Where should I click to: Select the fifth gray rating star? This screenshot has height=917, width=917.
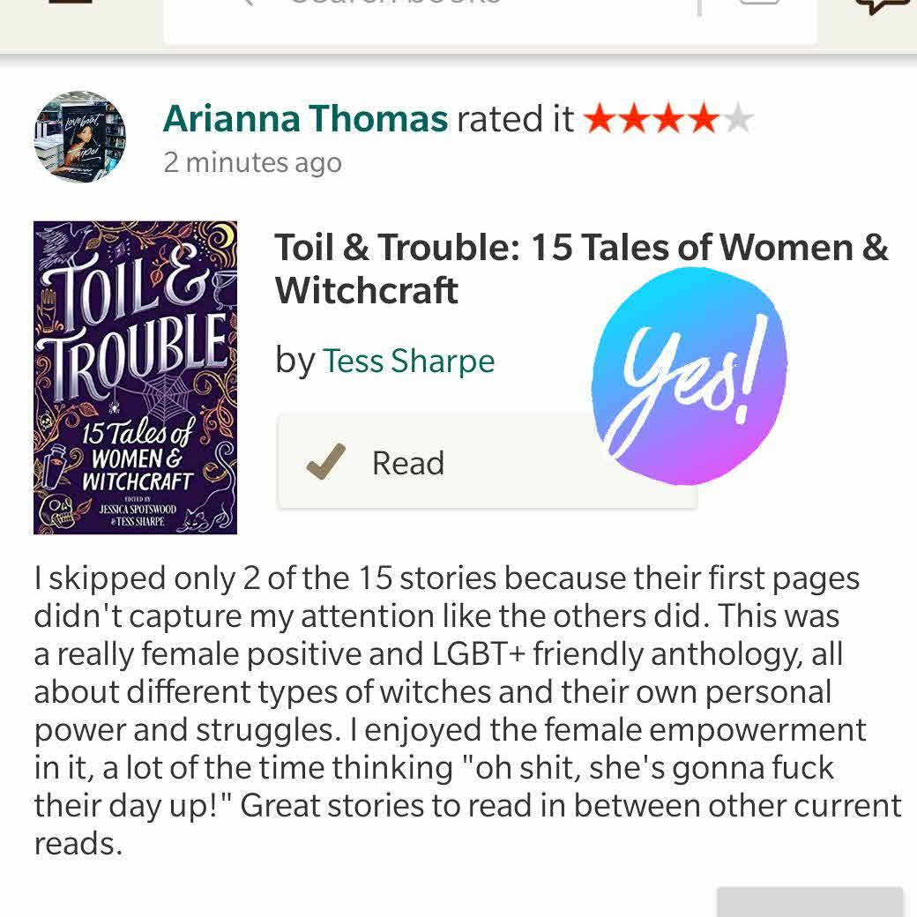pos(738,119)
